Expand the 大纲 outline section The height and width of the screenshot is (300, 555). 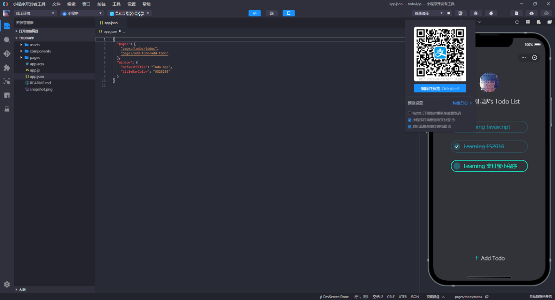[x=54, y=289]
